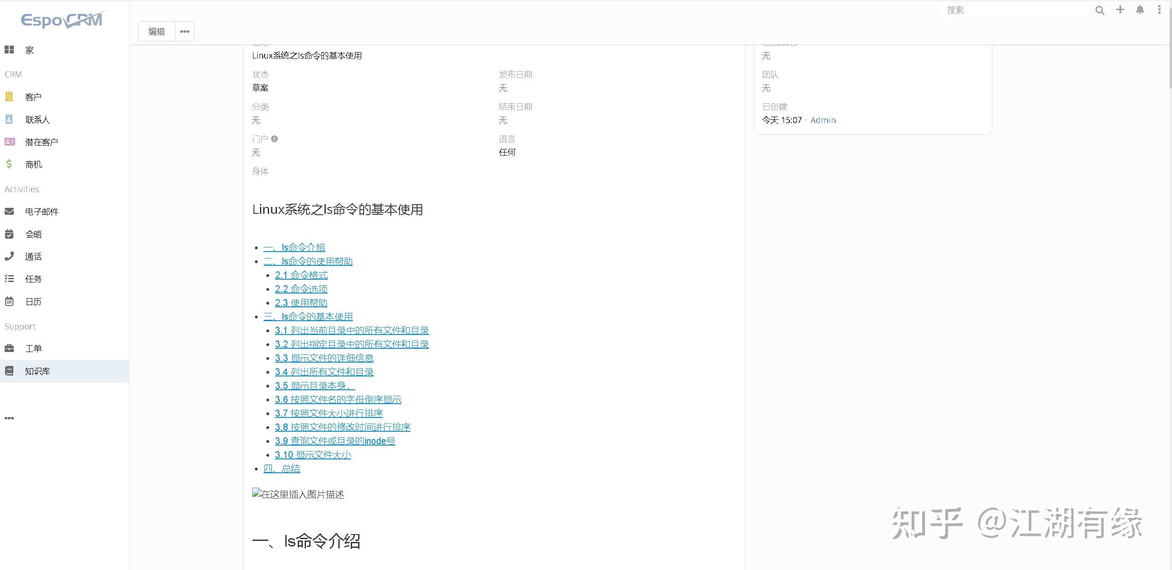Open the 电子邮件 envelope item
The height and width of the screenshot is (570, 1172).
pyautogui.click(x=41, y=212)
